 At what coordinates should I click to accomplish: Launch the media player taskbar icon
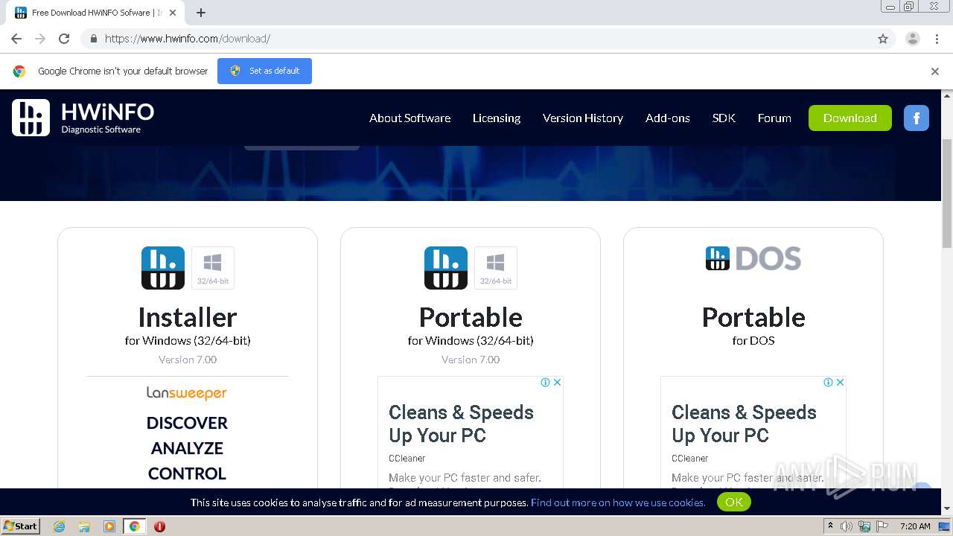point(109,526)
